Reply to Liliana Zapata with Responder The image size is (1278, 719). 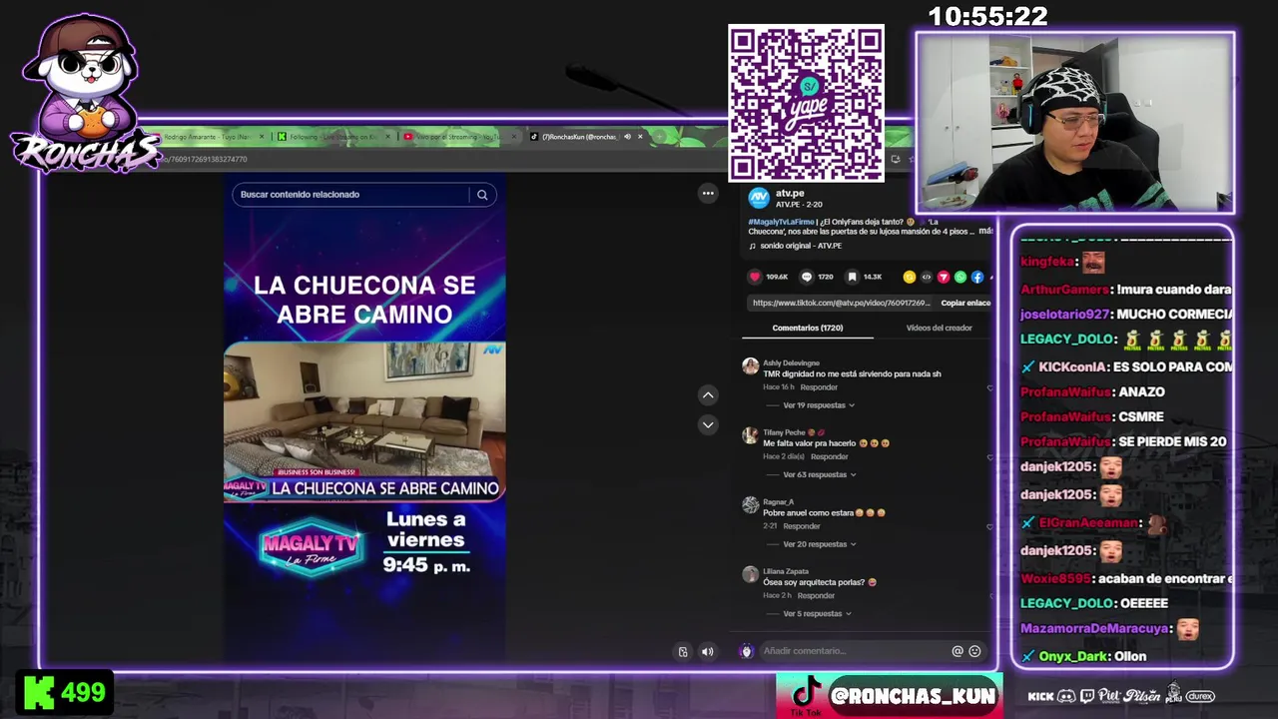pos(816,596)
